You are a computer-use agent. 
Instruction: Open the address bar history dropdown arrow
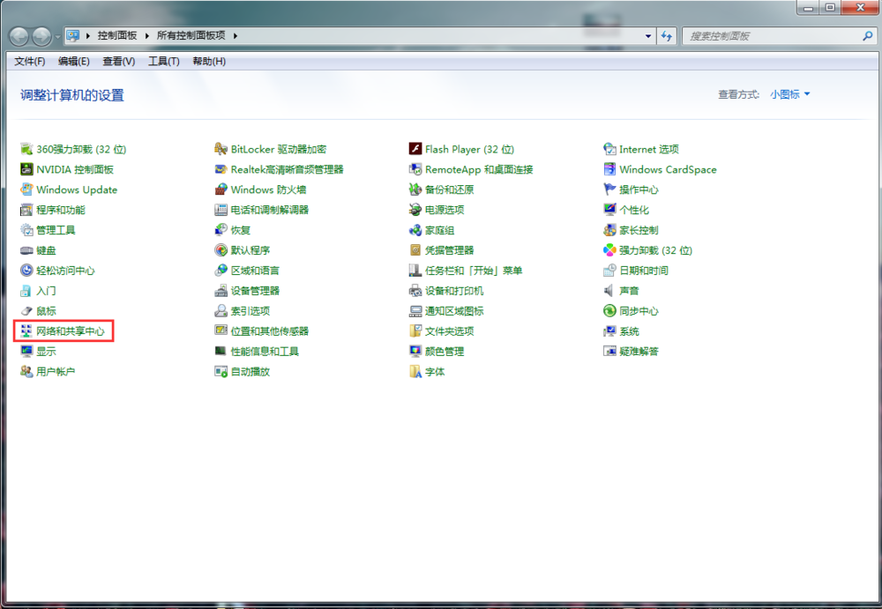click(647, 35)
